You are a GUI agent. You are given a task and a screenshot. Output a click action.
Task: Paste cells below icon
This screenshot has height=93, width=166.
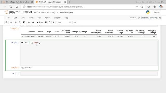click(x=24, y=22)
